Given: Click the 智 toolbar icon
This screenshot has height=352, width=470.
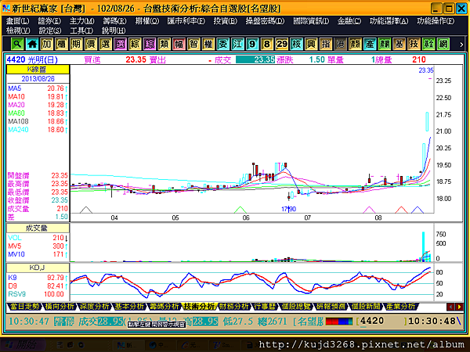Looking at the screenshot, I should (193, 45).
